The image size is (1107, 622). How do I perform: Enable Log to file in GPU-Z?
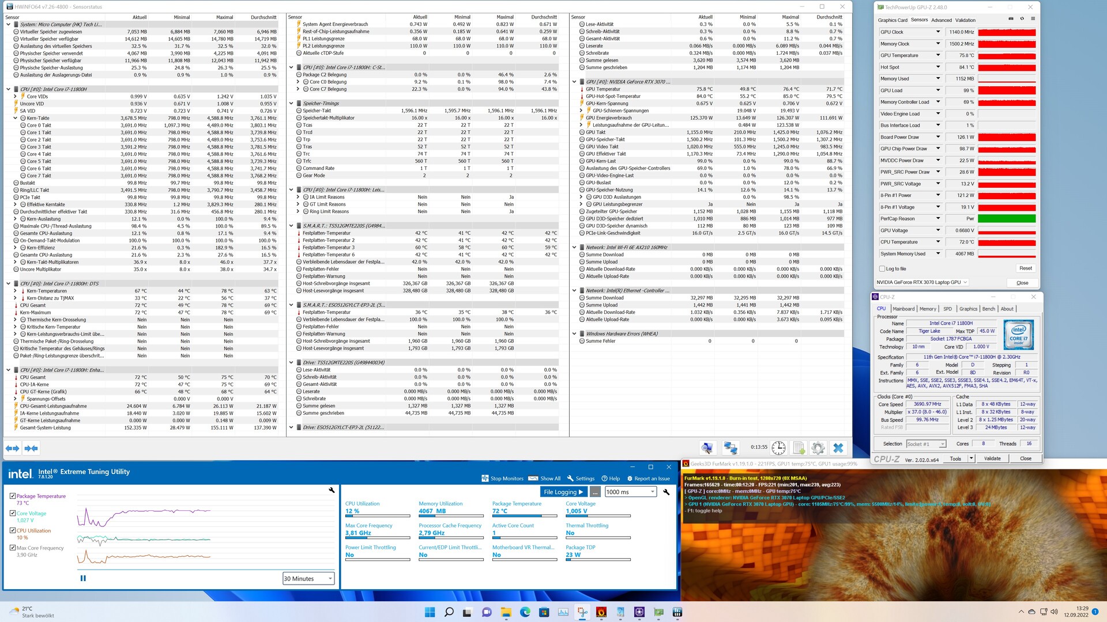(882, 268)
